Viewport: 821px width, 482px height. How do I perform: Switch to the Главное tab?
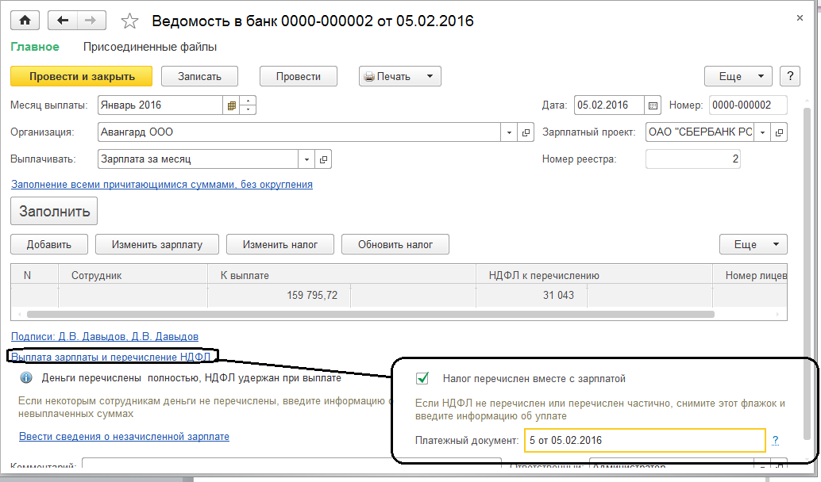click(x=34, y=47)
